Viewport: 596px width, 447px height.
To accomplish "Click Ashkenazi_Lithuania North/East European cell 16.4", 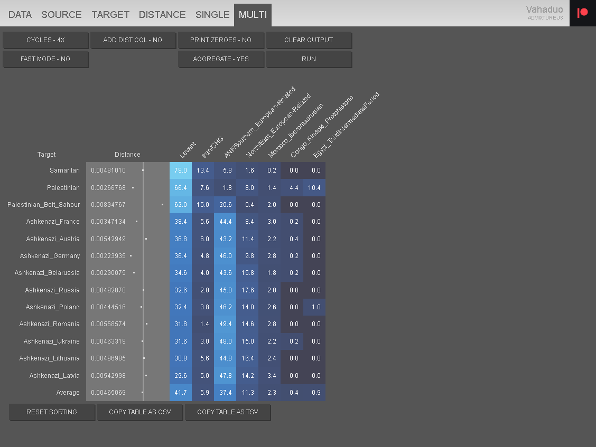I will pyautogui.click(x=248, y=358).
